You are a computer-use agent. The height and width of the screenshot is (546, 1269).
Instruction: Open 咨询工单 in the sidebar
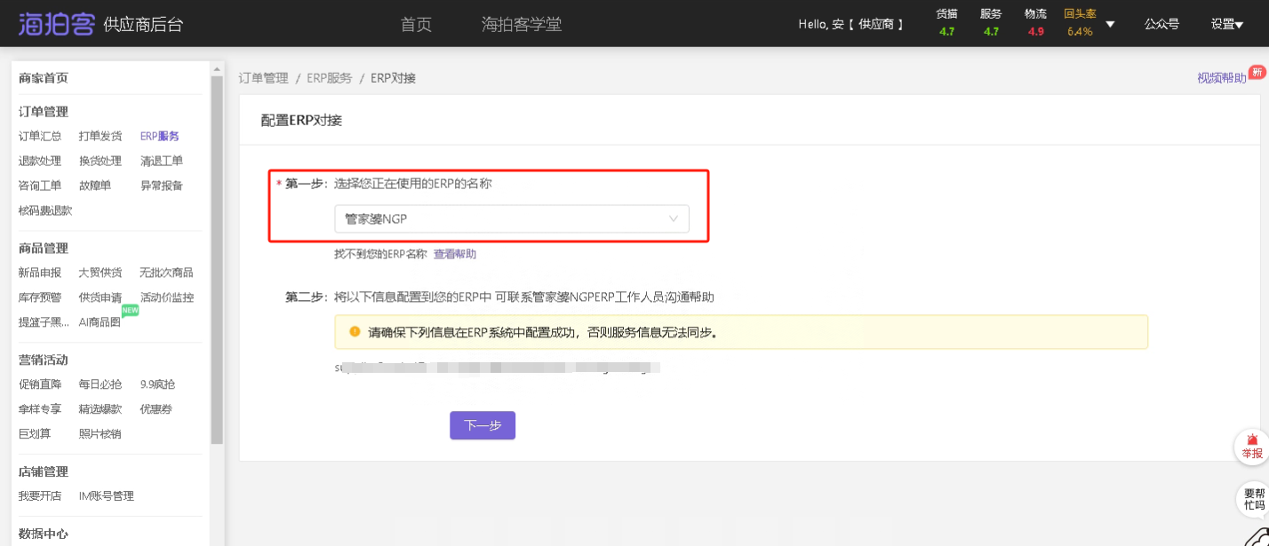(40, 186)
